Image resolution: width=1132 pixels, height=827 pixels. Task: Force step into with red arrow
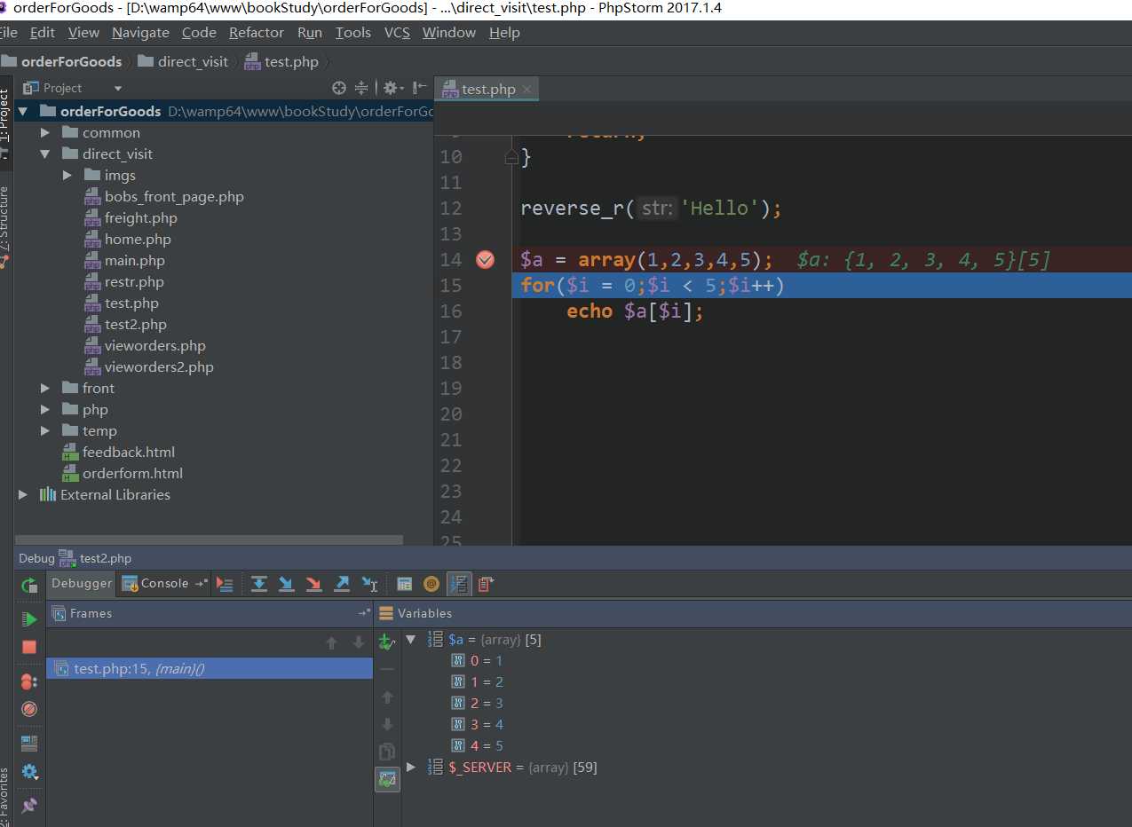pos(313,583)
